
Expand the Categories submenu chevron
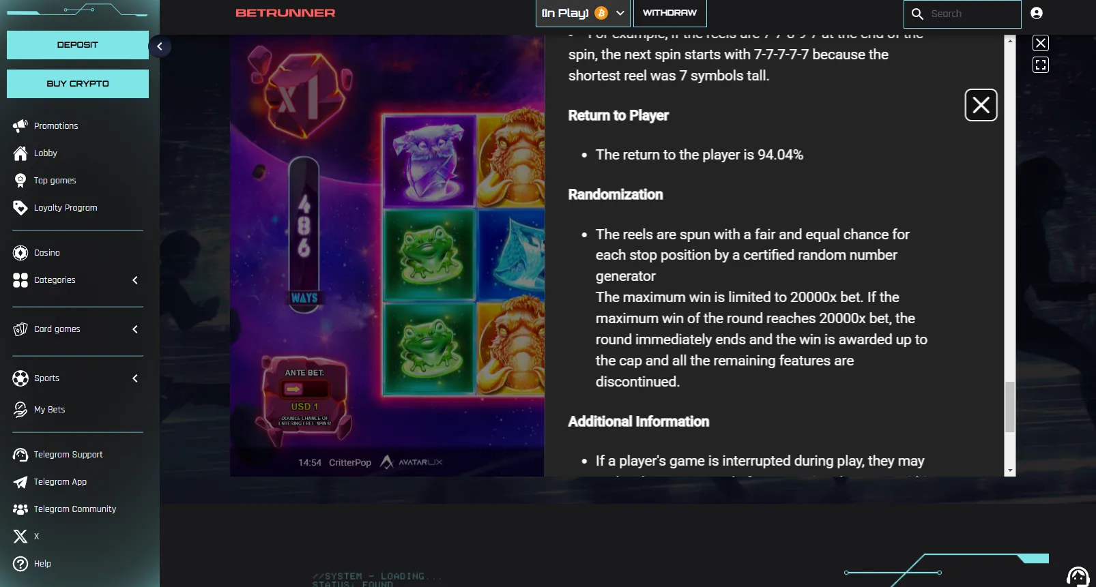(x=135, y=280)
